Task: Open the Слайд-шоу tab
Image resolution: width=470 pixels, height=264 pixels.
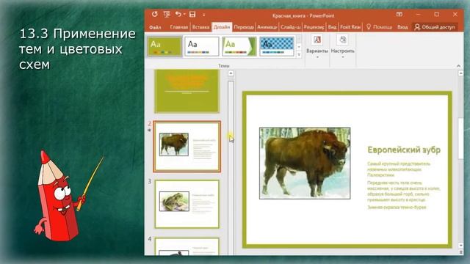Action: click(x=291, y=27)
